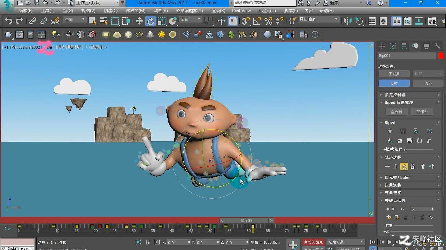Click the 61 key frame number field
The width and height of the screenshot is (446, 250).
[422, 209]
